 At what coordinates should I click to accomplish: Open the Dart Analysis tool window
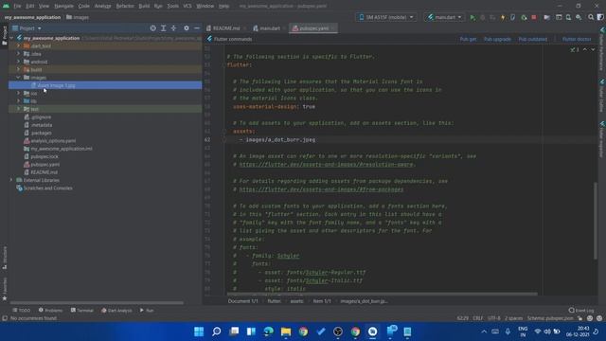(116, 310)
